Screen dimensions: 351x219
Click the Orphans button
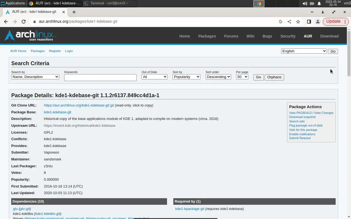274,77
